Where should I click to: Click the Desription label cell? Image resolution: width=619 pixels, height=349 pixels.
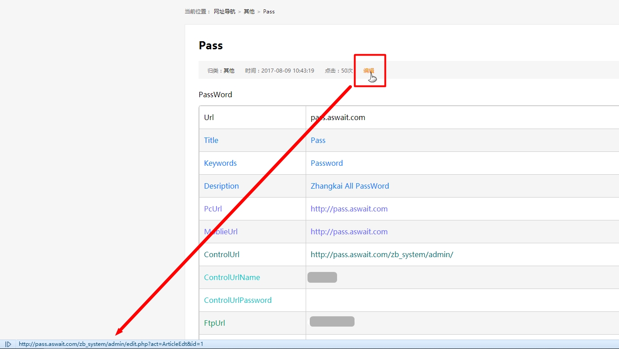[x=221, y=186]
